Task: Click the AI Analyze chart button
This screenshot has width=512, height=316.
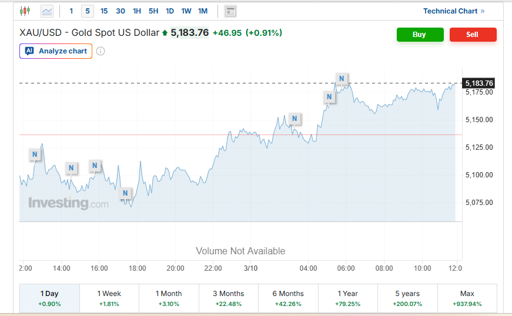Action: pos(56,51)
